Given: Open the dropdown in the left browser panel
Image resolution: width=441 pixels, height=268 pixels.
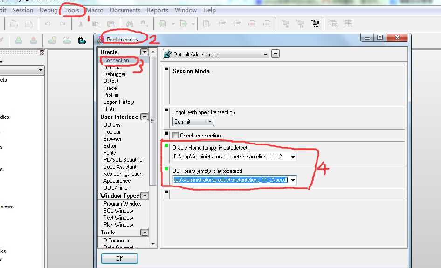Looking at the screenshot, I should pos(41,70).
